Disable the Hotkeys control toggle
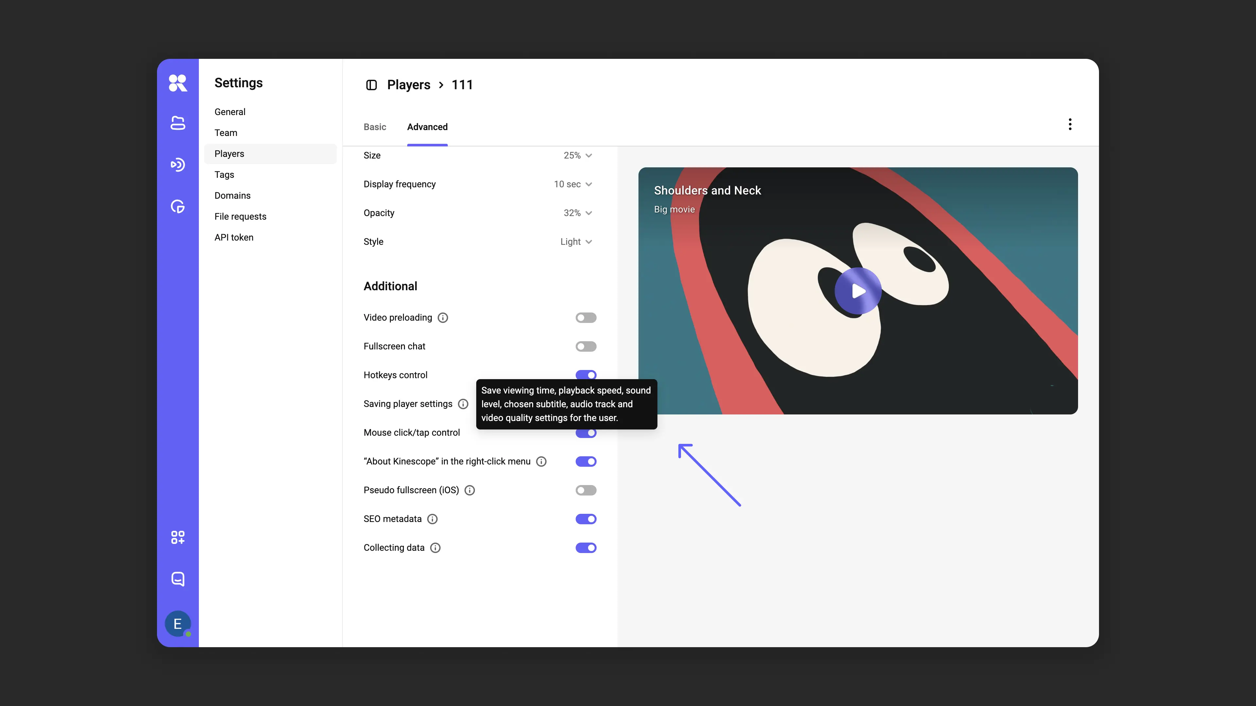 [x=585, y=375]
